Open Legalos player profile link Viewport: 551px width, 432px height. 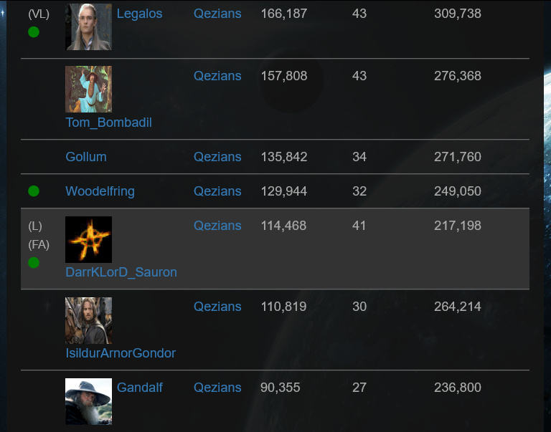[139, 14]
